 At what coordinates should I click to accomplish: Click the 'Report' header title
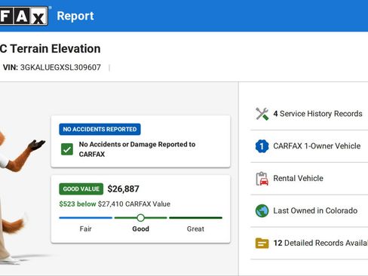[x=75, y=16]
